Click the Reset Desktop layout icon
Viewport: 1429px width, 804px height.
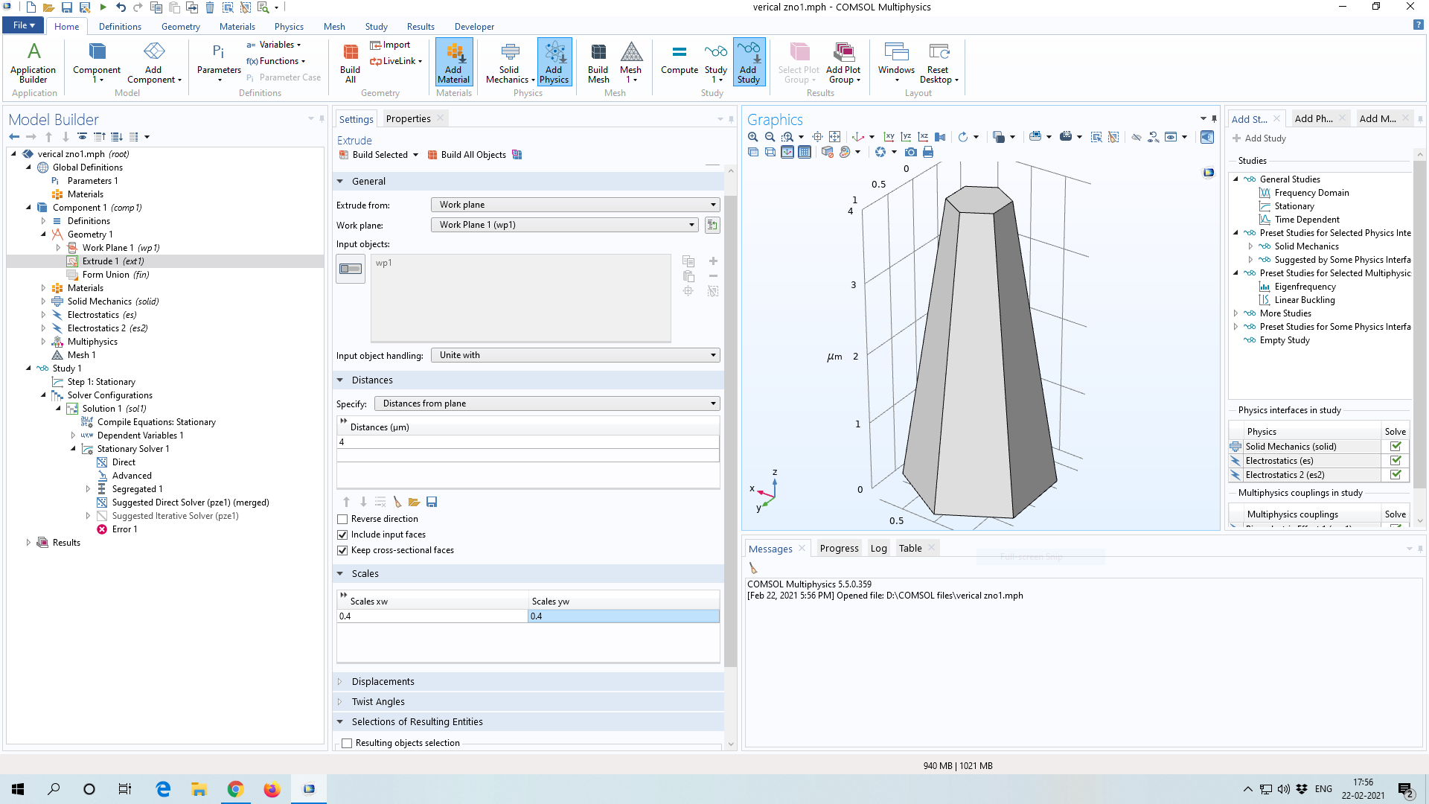pyautogui.click(x=939, y=63)
